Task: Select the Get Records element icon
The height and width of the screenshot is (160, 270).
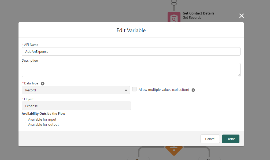Action: tap(174, 18)
